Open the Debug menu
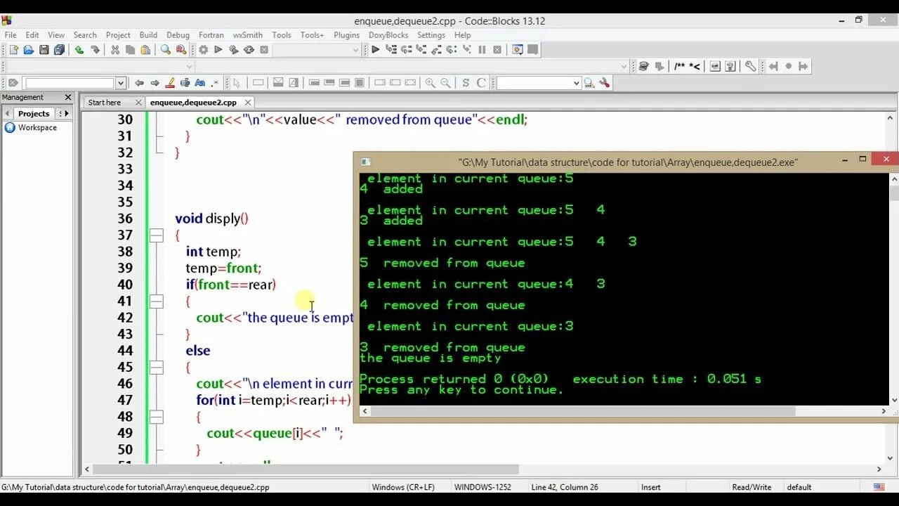 (178, 35)
